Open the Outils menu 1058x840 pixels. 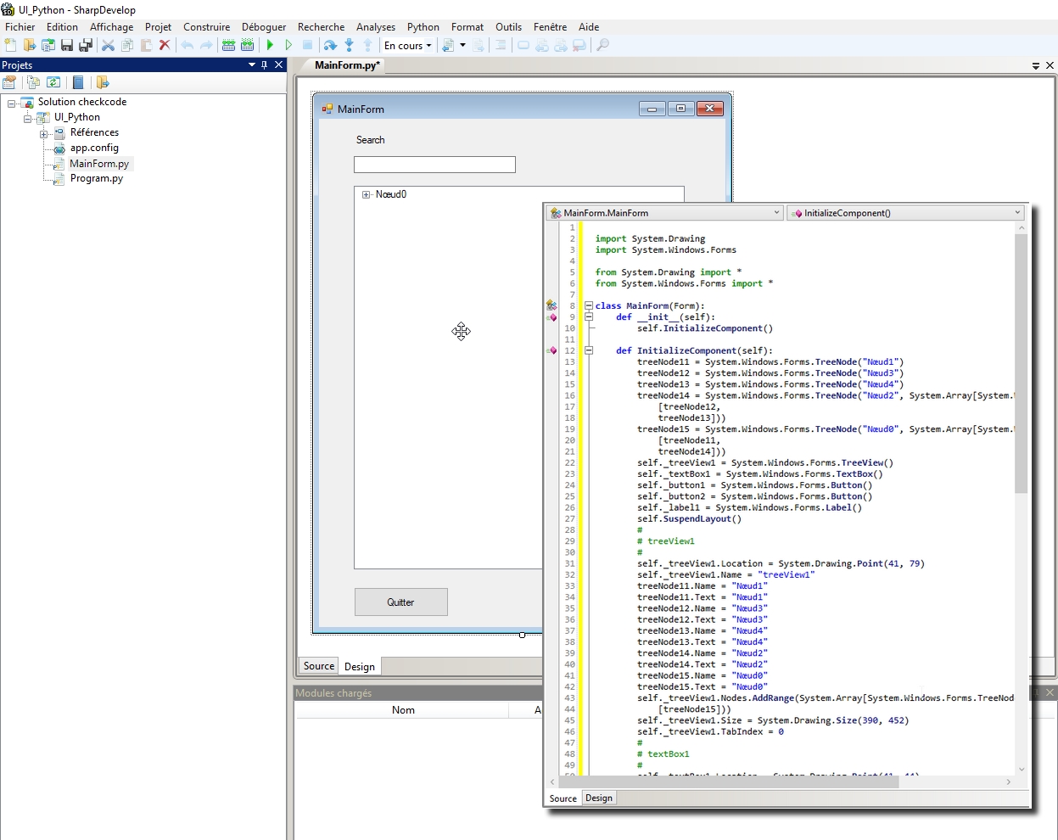pyautogui.click(x=509, y=27)
